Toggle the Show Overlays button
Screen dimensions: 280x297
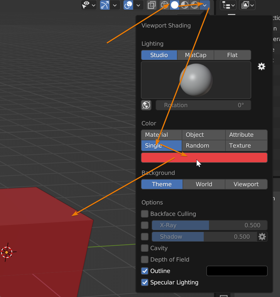coord(128,5)
